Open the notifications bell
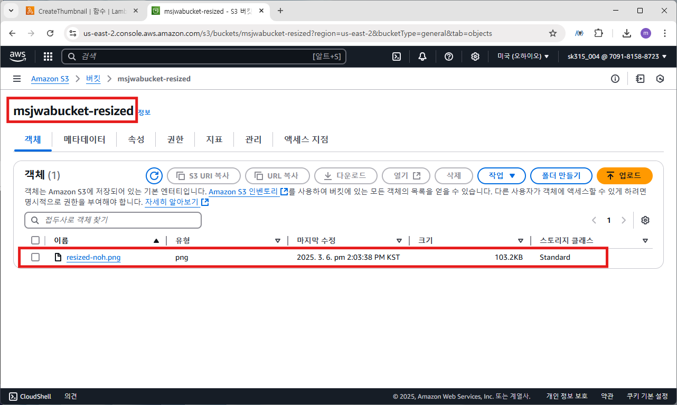 pyautogui.click(x=422, y=56)
